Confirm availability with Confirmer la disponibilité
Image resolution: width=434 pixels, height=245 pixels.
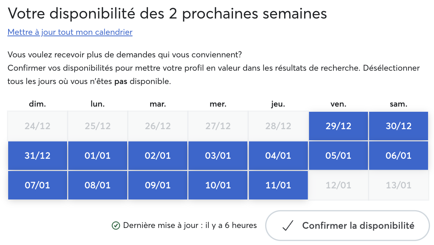(347, 226)
